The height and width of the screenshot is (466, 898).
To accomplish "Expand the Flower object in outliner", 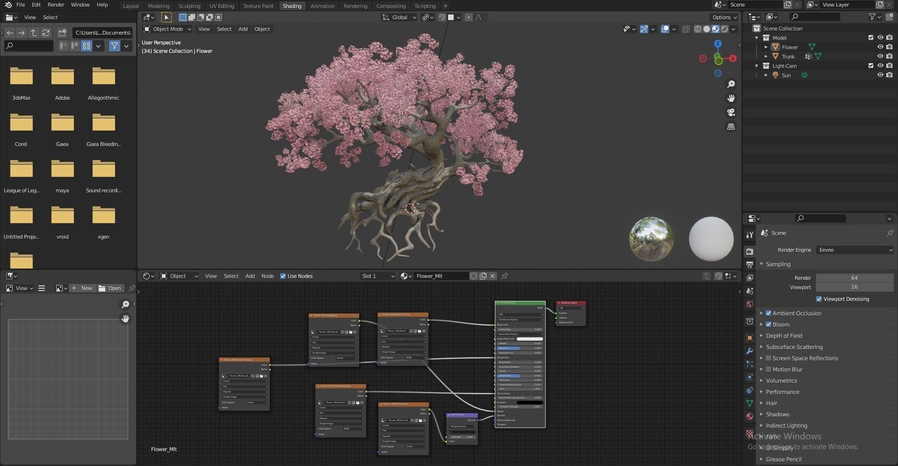I will [766, 47].
